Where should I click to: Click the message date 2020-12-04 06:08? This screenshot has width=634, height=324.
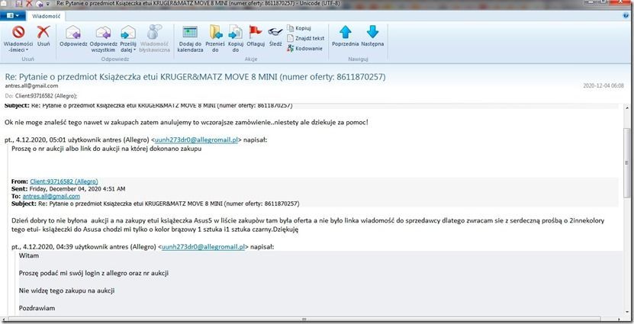[x=603, y=86]
